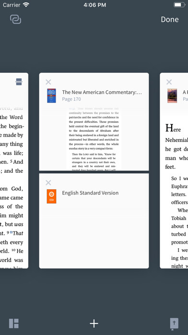Add a new tab with plus button
Image resolution: width=188 pixels, height=335 pixels.
(x=94, y=323)
